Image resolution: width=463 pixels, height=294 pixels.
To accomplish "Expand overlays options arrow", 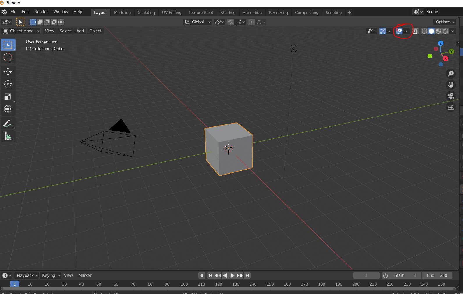I will 406,31.
